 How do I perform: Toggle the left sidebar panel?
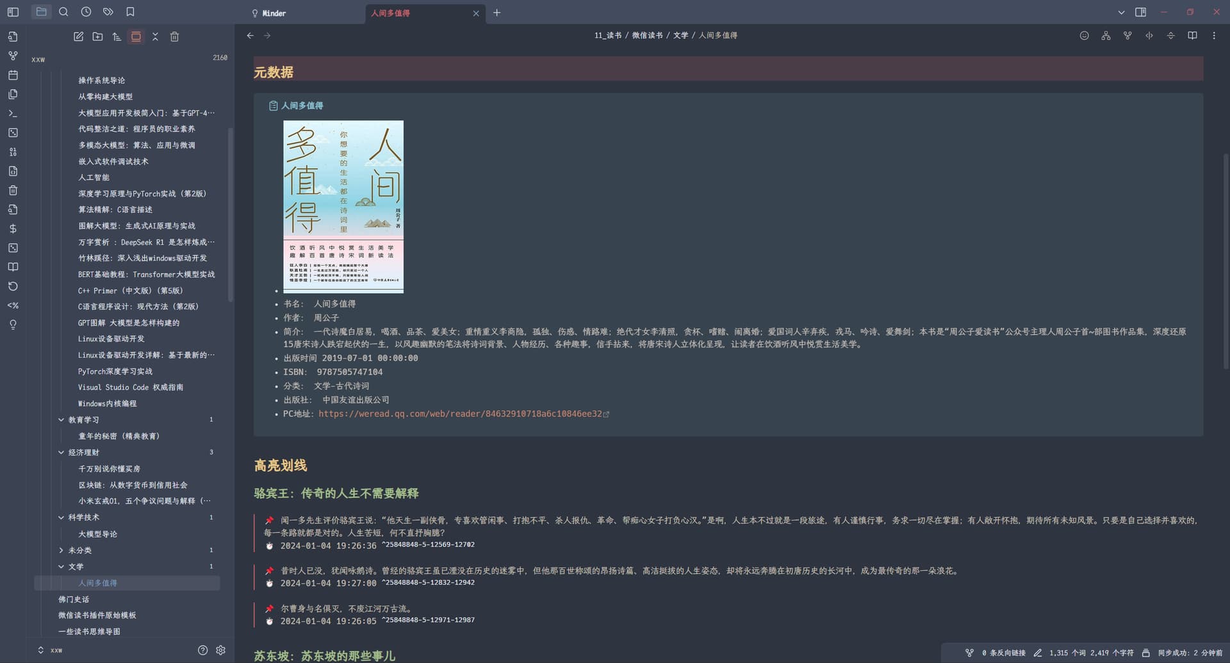[x=13, y=12]
